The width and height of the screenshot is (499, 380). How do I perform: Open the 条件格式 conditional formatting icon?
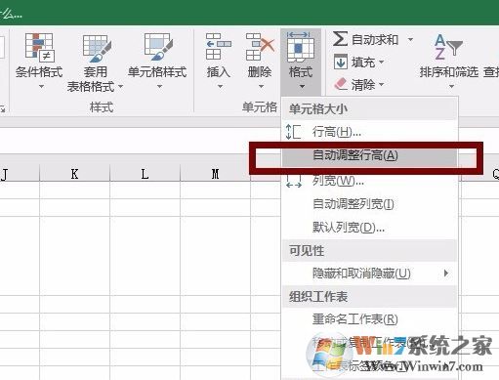39,48
